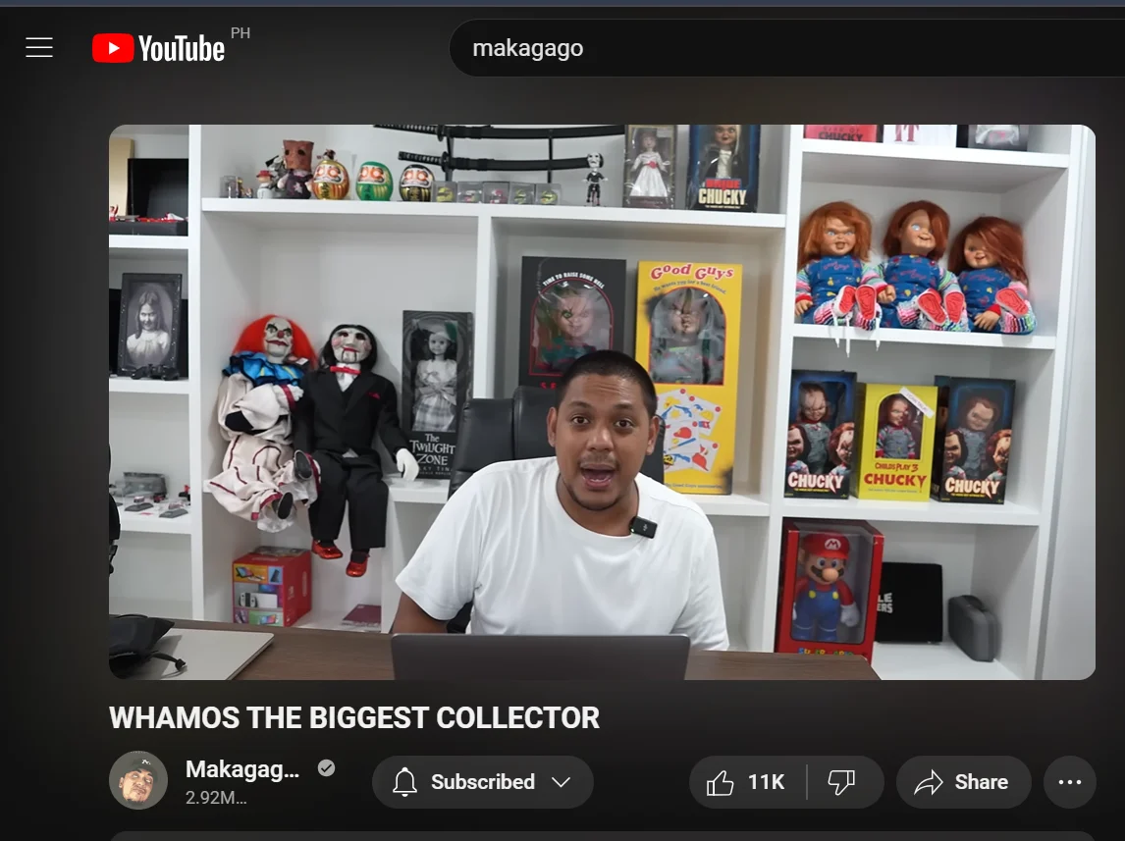Open the hamburger guide menu

click(x=39, y=47)
